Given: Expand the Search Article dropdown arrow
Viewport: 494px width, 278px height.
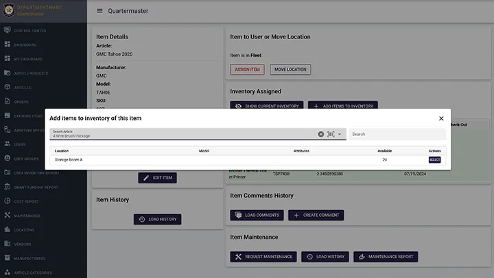Looking at the screenshot, I should click(340, 134).
